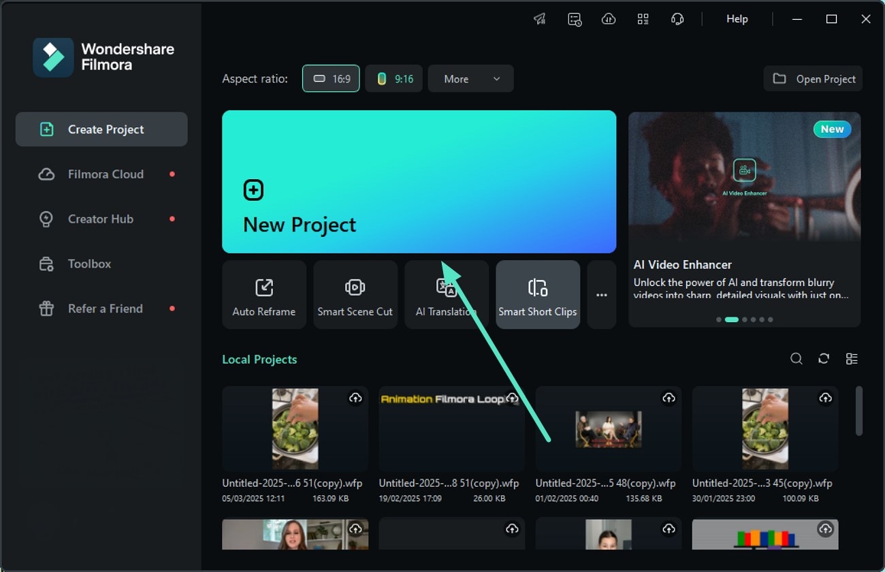Screen dimensions: 885x572
Task: Launch the Smart Scene Cut tool
Action: pos(355,295)
